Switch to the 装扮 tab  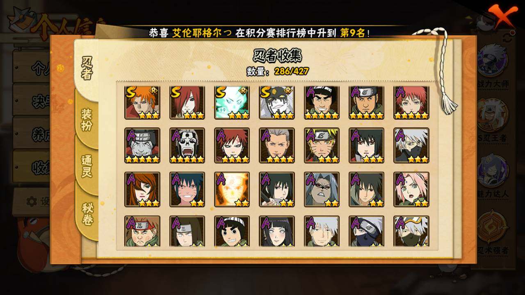(x=87, y=120)
